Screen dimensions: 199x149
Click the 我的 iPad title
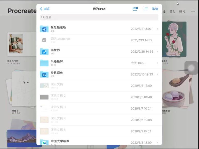pyautogui.click(x=99, y=9)
